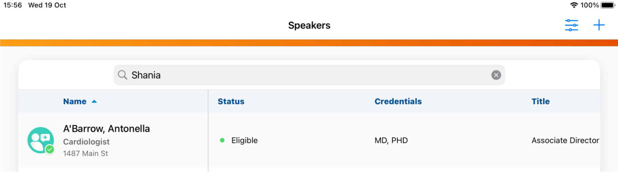Open the A'Barrow, Antonella speaker name
The height and width of the screenshot is (172, 618).
click(x=106, y=128)
